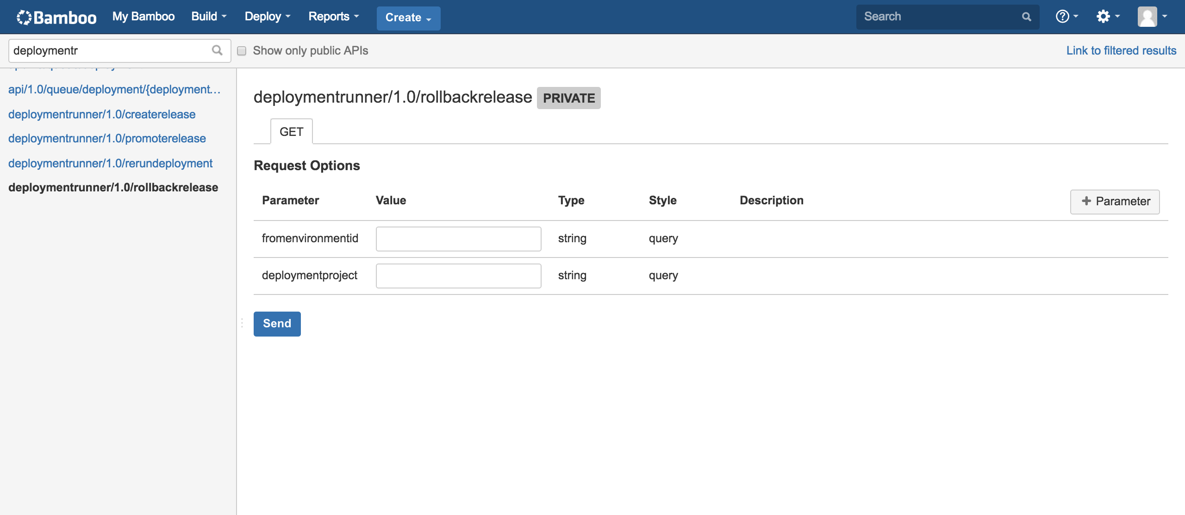Click the sidebar resize handle dots

coord(242,323)
